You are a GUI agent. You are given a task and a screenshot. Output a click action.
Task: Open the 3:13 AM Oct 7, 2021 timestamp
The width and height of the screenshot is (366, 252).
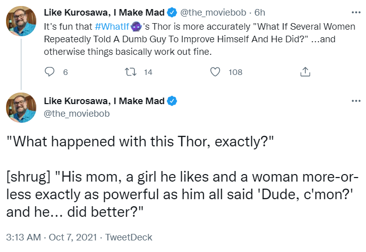(51, 237)
